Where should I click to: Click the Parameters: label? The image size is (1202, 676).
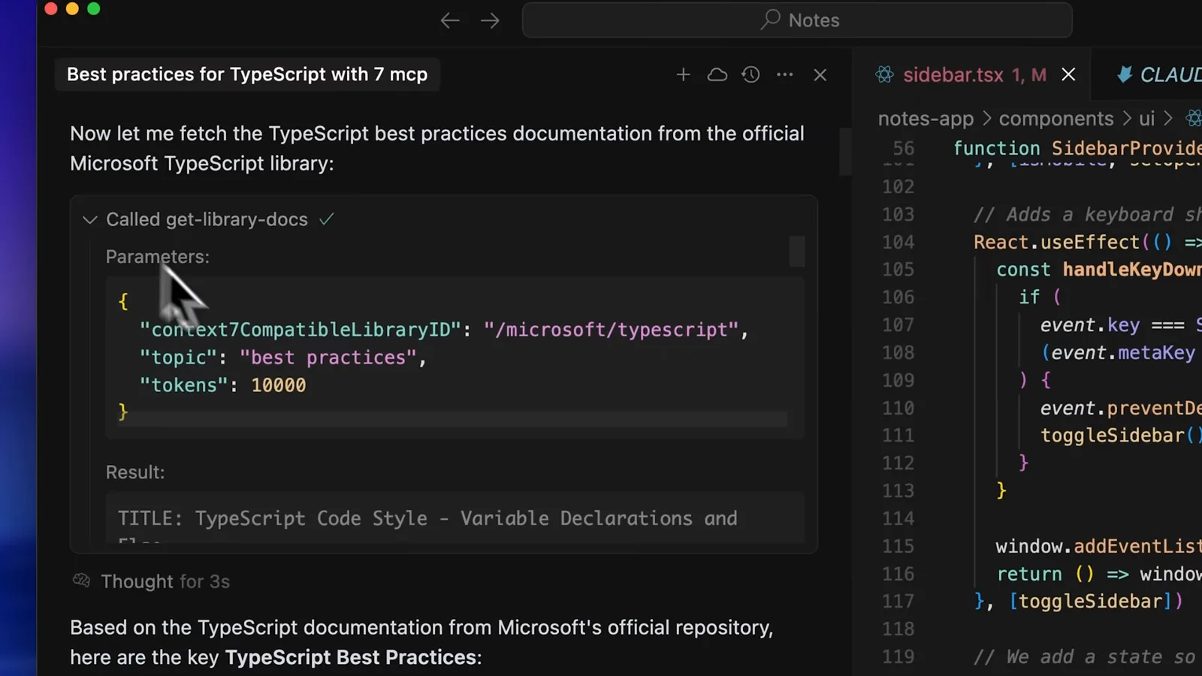(158, 257)
